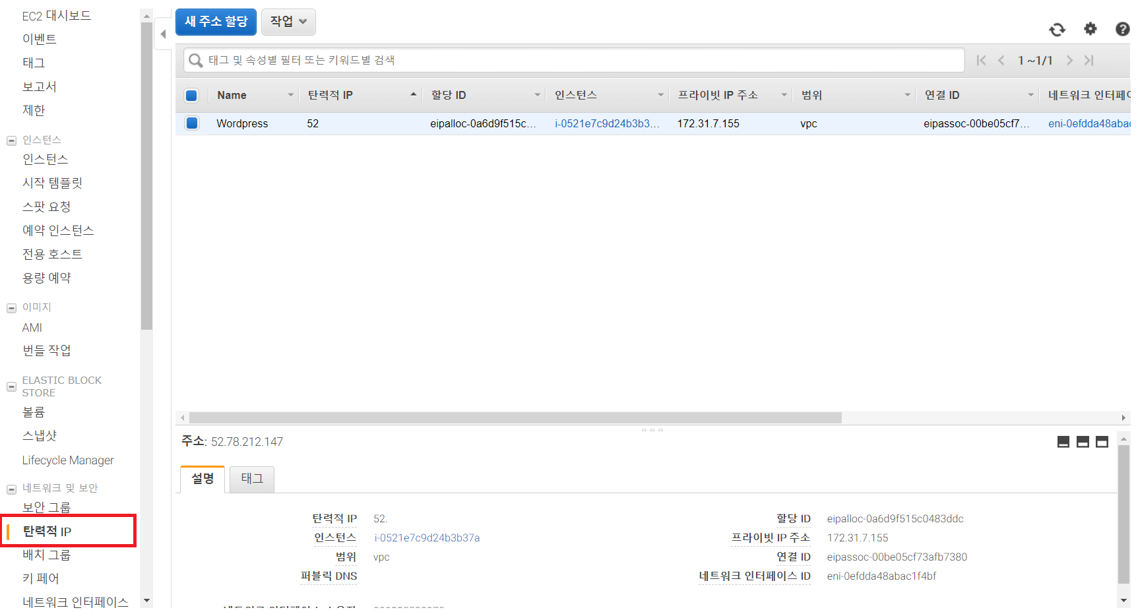This screenshot has height=612, width=1136.
Task: Minimize the details pane layout icon
Action: [1063, 442]
